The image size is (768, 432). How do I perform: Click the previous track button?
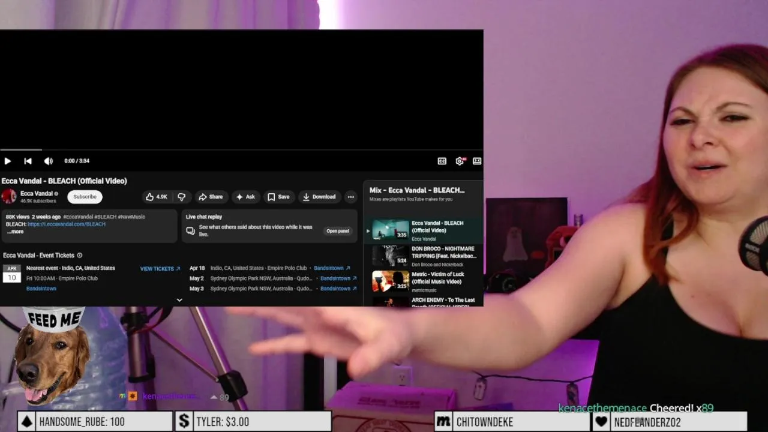click(28, 161)
